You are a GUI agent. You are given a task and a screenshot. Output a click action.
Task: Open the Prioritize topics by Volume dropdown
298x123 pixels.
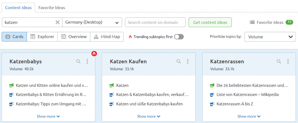click(270, 37)
